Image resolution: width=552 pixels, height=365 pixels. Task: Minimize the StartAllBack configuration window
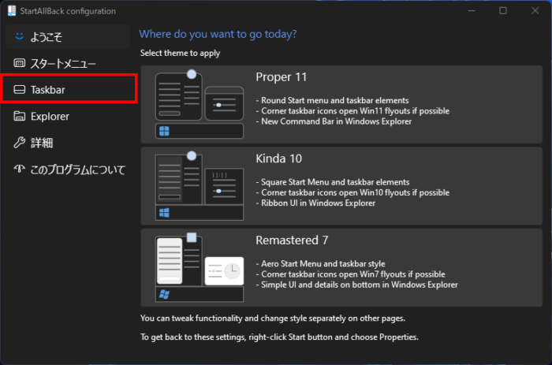pos(472,11)
